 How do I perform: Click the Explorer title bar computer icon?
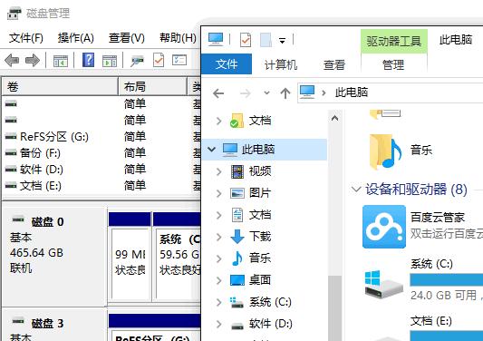(x=216, y=39)
